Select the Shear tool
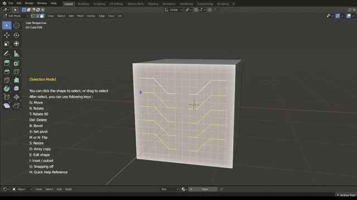Screen dimensions: 357x200 [x=7, y=106]
